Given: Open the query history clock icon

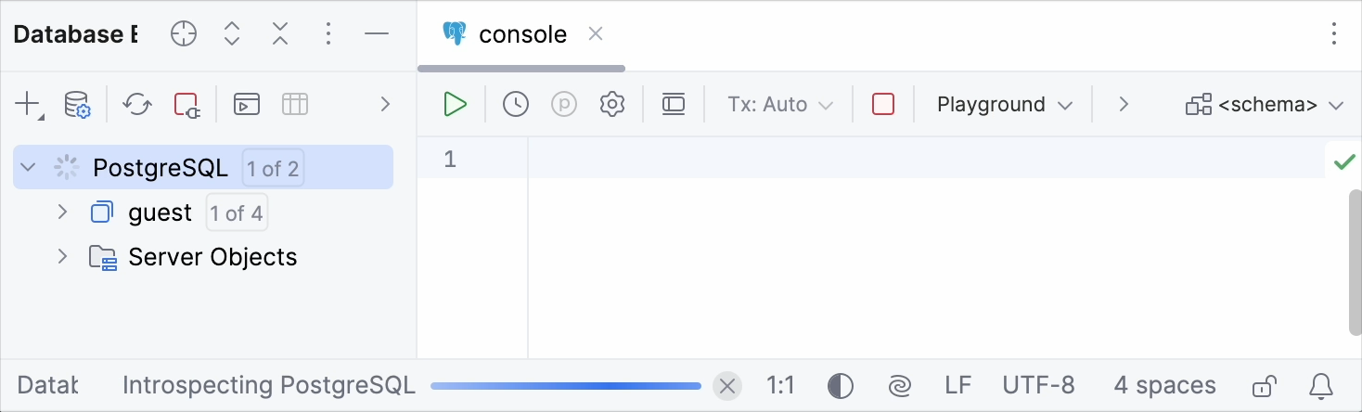Looking at the screenshot, I should 516,104.
